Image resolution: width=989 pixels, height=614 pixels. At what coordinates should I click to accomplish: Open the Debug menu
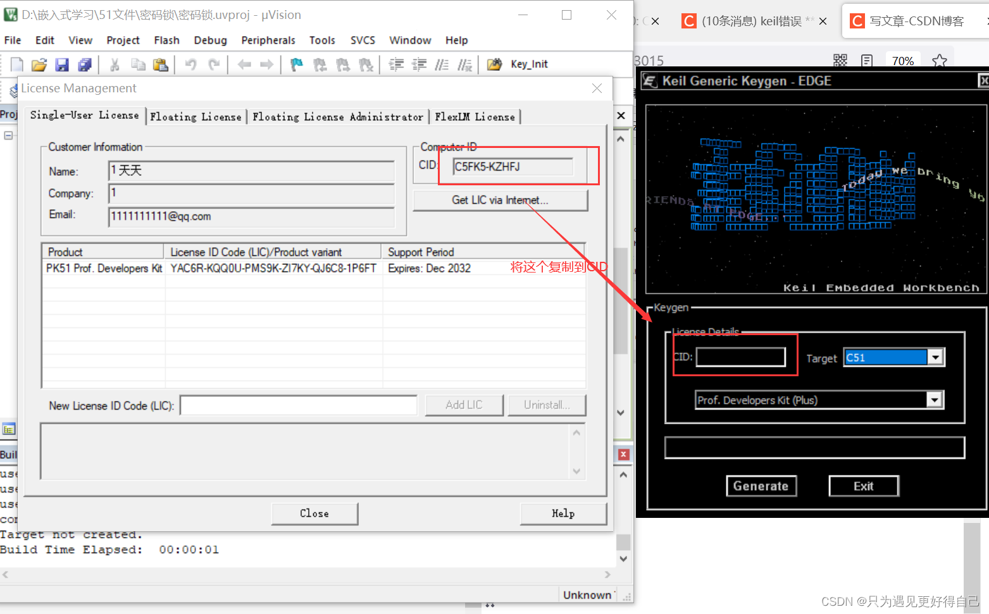click(210, 40)
